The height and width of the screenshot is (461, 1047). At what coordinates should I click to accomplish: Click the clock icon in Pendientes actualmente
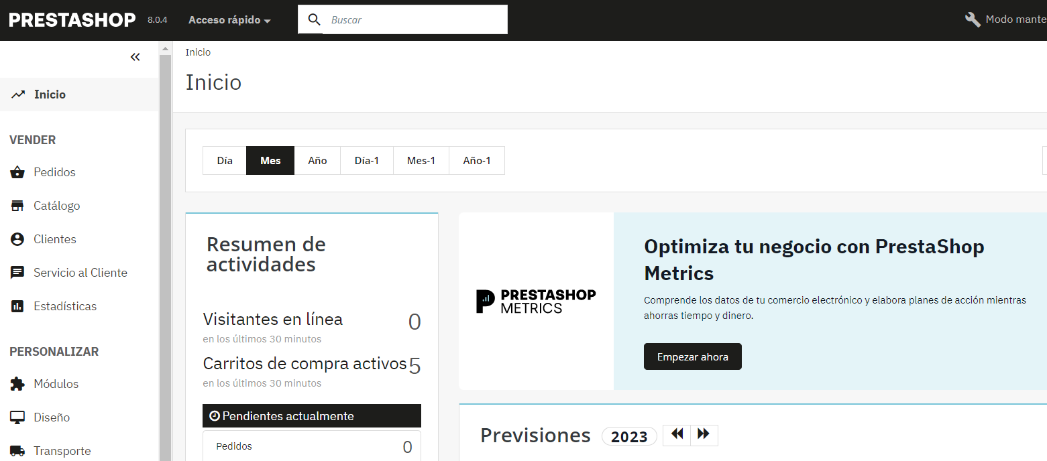215,416
